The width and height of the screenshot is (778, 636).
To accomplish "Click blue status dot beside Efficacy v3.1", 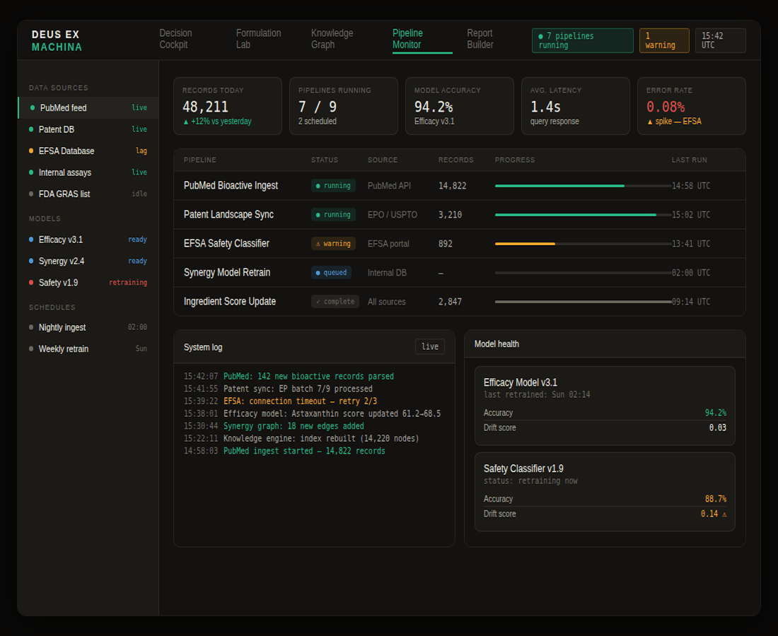I will point(31,240).
